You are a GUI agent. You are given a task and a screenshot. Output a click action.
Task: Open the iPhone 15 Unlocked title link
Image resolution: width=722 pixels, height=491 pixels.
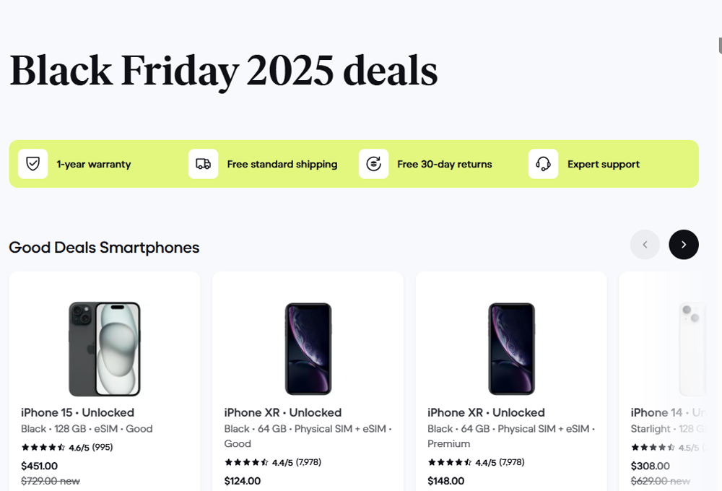click(x=77, y=413)
